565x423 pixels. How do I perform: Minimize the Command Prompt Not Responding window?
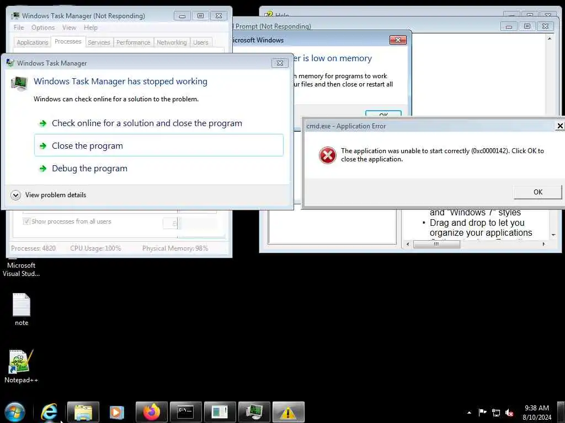point(509,26)
